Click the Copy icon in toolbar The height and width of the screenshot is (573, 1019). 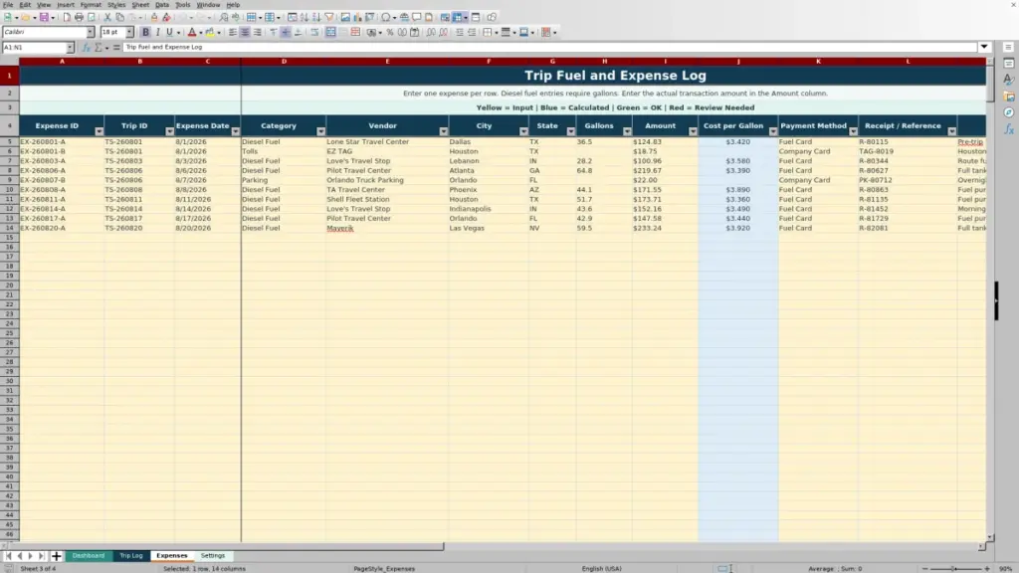point(119,18)
